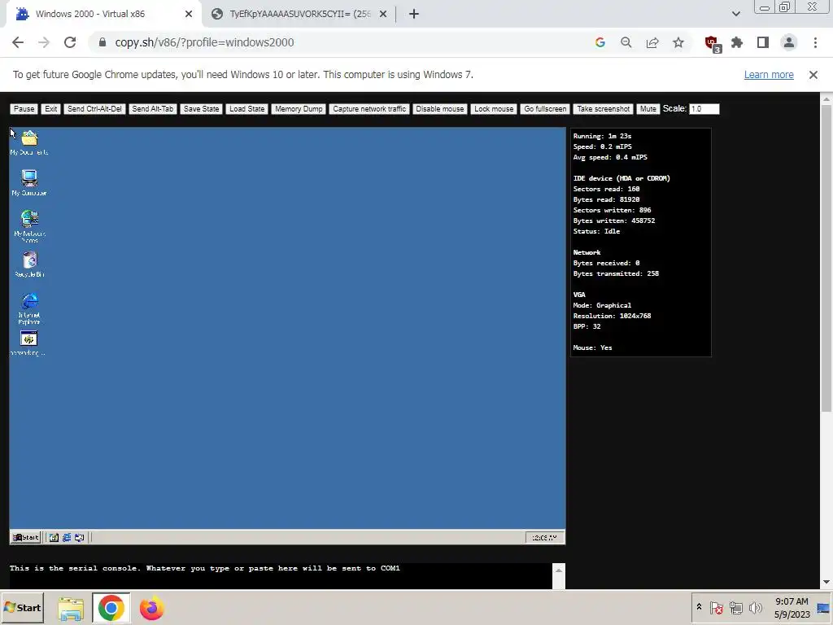Image resolution: width=833 pixels, height=625 pixels.
Task: Click Show Desktop quick launch icon
Action: point(54,537)
